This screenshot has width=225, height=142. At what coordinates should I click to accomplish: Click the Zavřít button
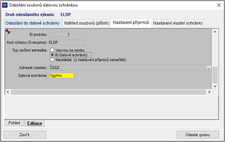coord(25,135)
